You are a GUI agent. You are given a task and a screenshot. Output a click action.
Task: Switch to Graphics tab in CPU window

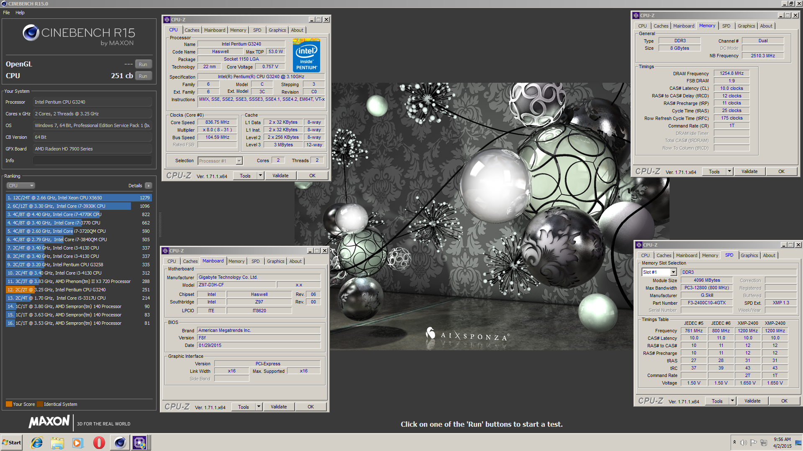(277, 30)
